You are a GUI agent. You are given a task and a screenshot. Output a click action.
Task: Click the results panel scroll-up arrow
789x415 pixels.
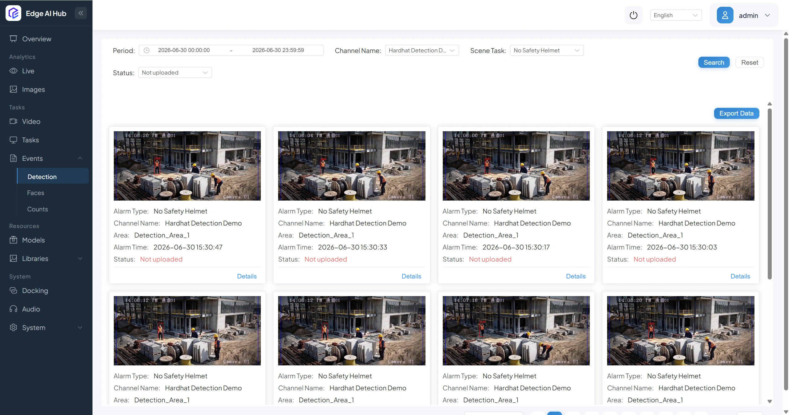click(x=770, y=104)
